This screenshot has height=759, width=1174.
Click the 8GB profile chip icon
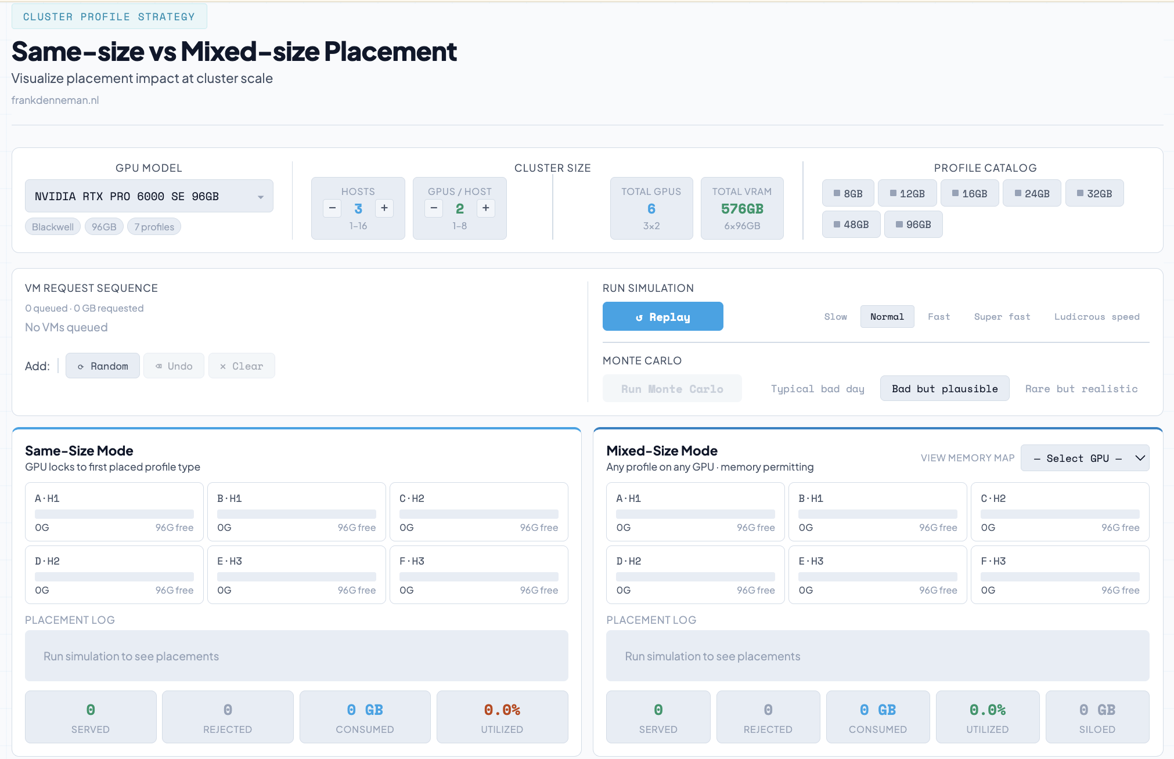click(x=836, y=193)
